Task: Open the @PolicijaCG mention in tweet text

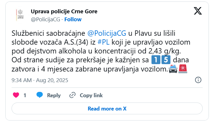Action: pyautogui.click(x=107, y=32)
